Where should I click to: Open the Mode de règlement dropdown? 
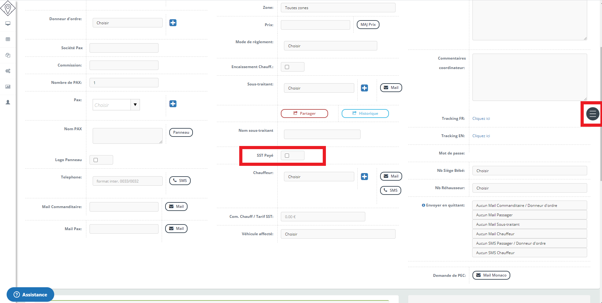(330, 46)
